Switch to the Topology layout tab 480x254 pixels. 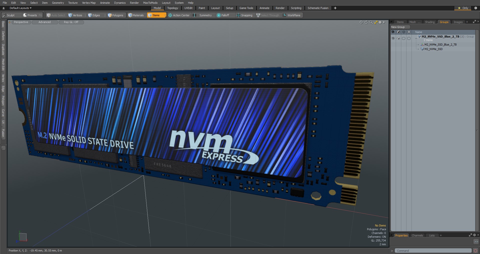click(x=172, y=8)
